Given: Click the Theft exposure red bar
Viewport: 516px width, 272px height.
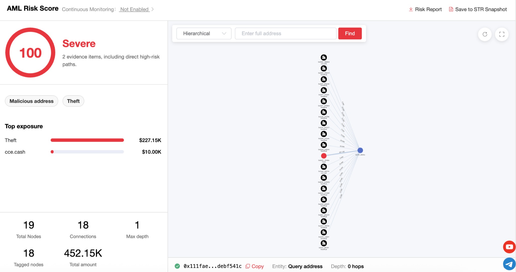Looking at the screenshot, I should click(87, 140).
